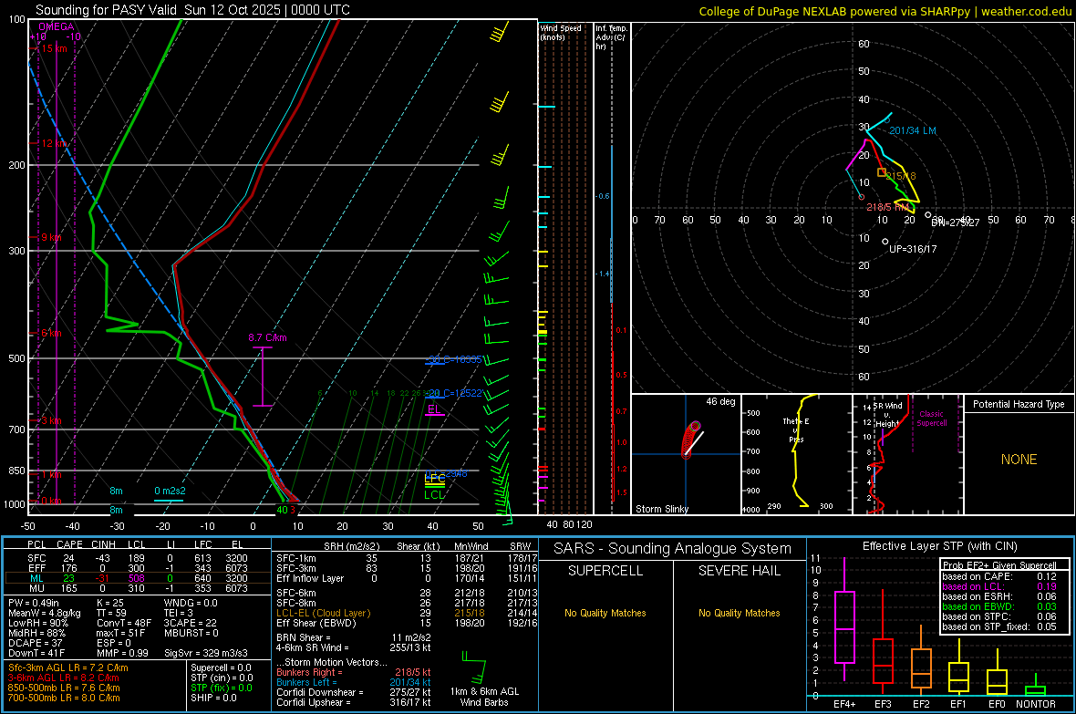Click the SUPERCELL column header
The height and width of the screenshot is (714, 1076).
click(605, 571)
